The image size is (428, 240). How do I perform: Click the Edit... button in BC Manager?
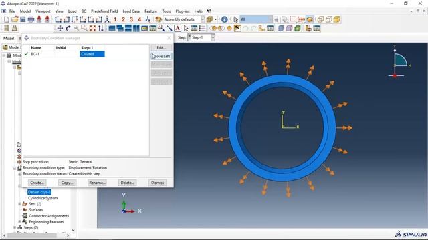click(161, 47)
